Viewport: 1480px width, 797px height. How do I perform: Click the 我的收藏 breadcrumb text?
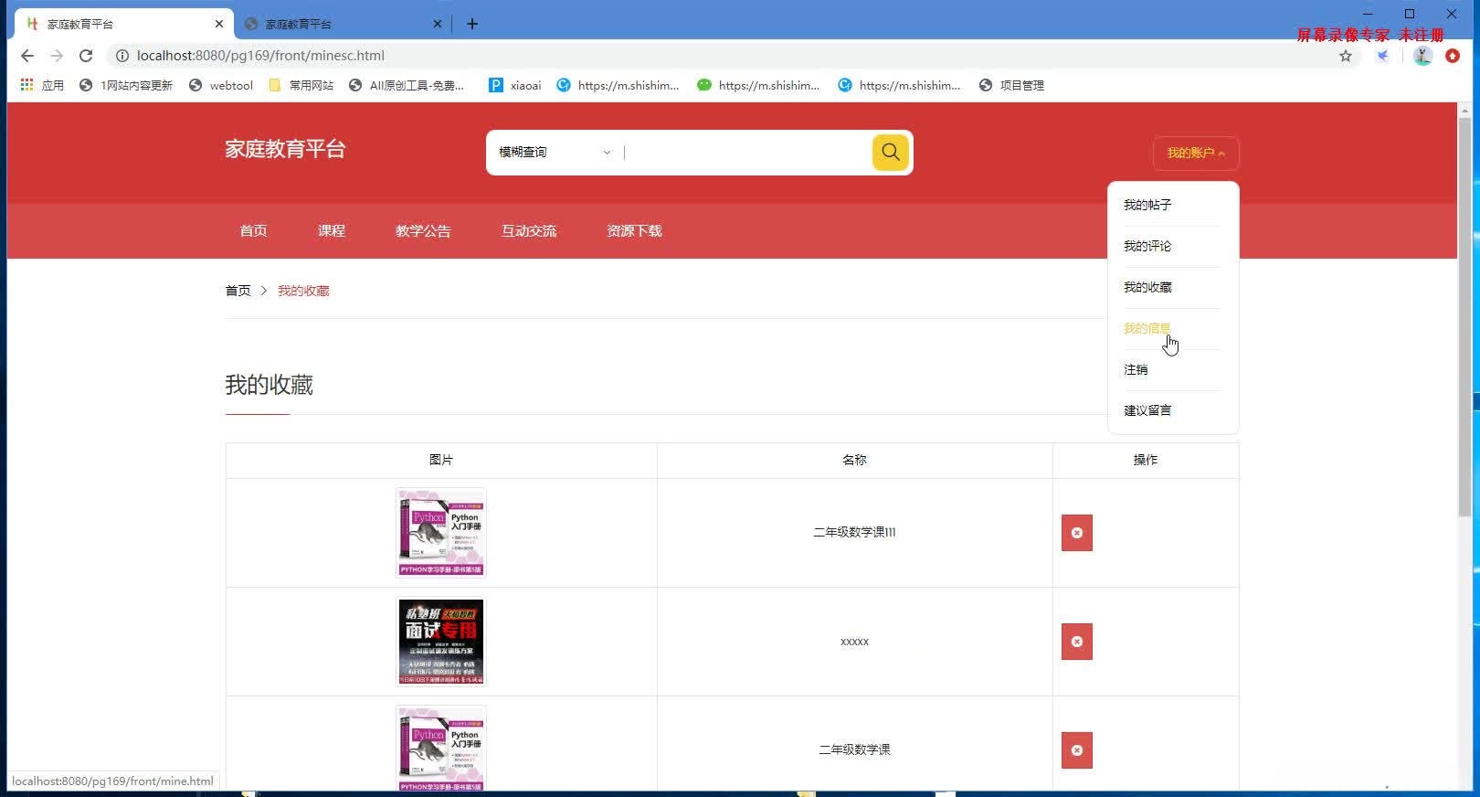tap(303, 291)
